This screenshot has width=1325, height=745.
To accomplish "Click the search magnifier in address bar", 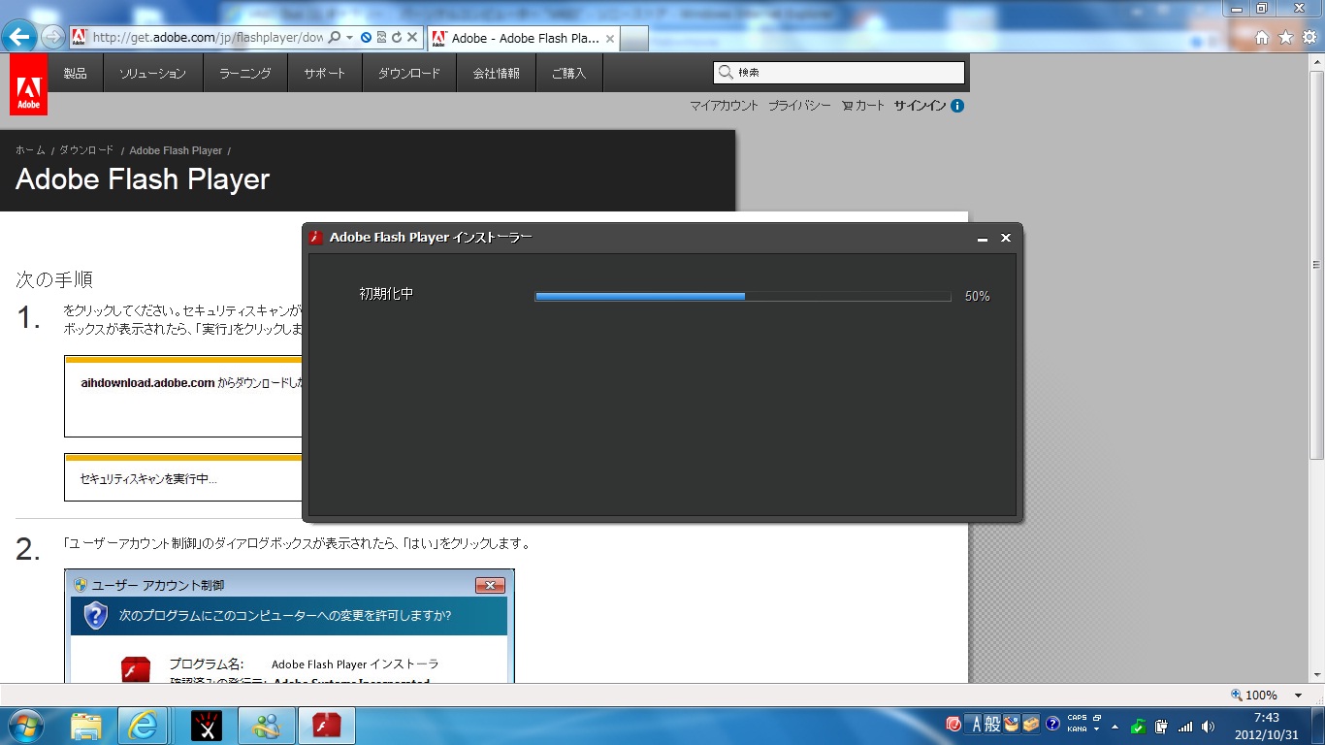I will pos(335,38).
